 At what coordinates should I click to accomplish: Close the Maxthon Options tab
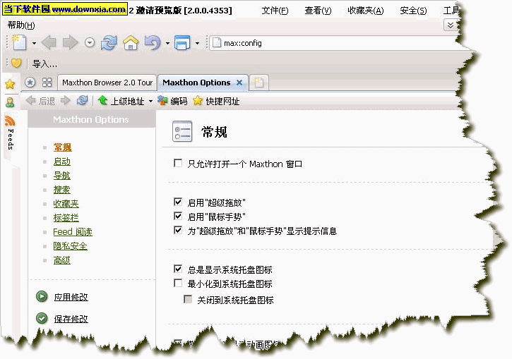239,83
